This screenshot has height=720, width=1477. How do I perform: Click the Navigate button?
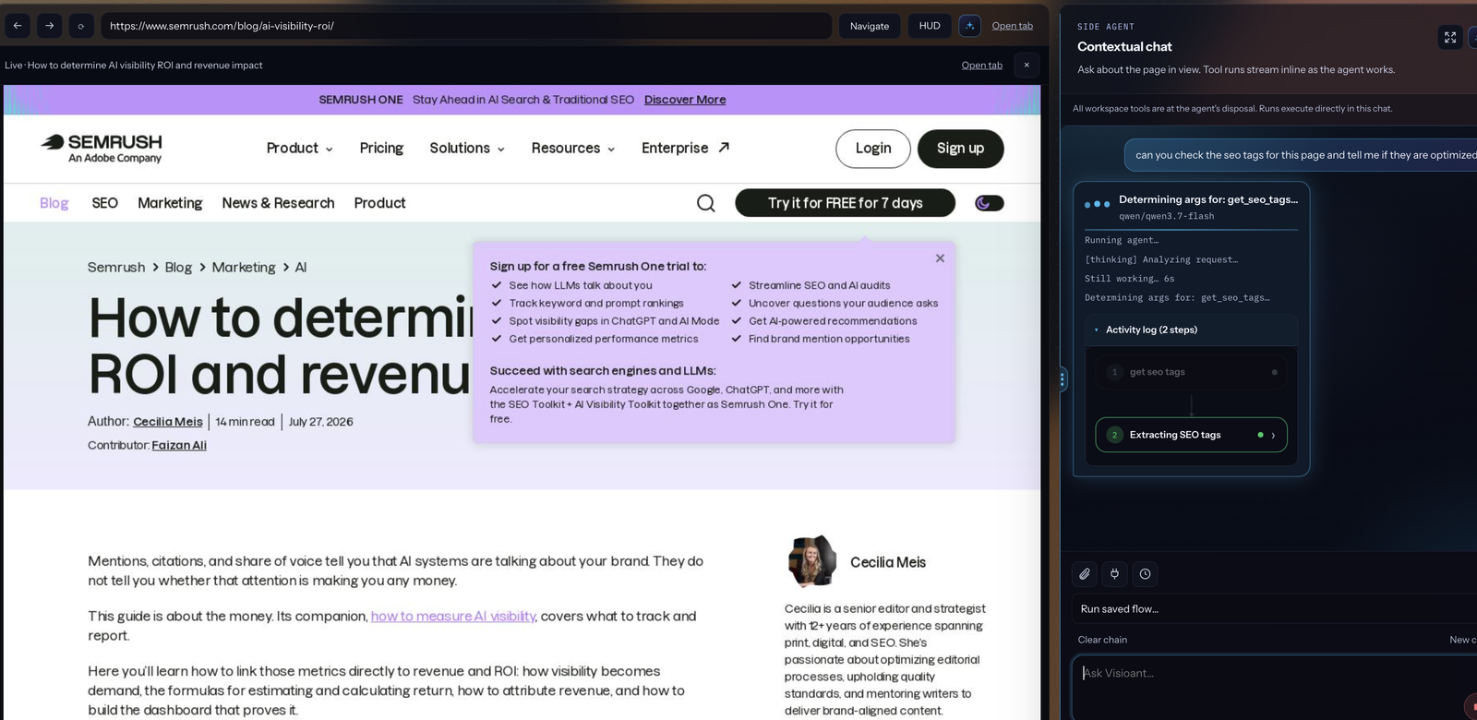(870, 26)
